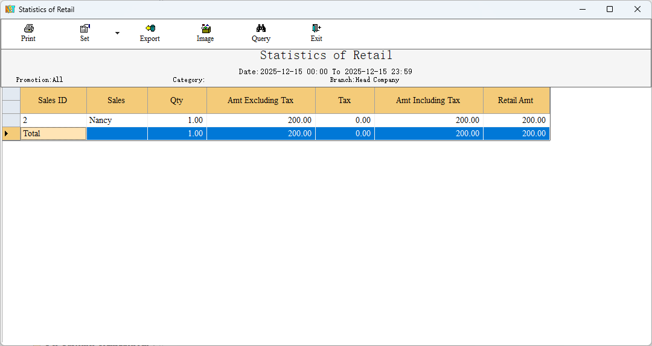The width and height of the screenshot is (652, 346).
Task: Click the Sales column header
Action: [x=117, y=101]
